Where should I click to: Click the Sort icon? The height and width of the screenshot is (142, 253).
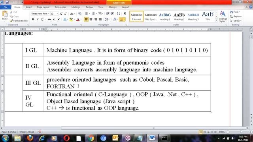tap(118, 14)
